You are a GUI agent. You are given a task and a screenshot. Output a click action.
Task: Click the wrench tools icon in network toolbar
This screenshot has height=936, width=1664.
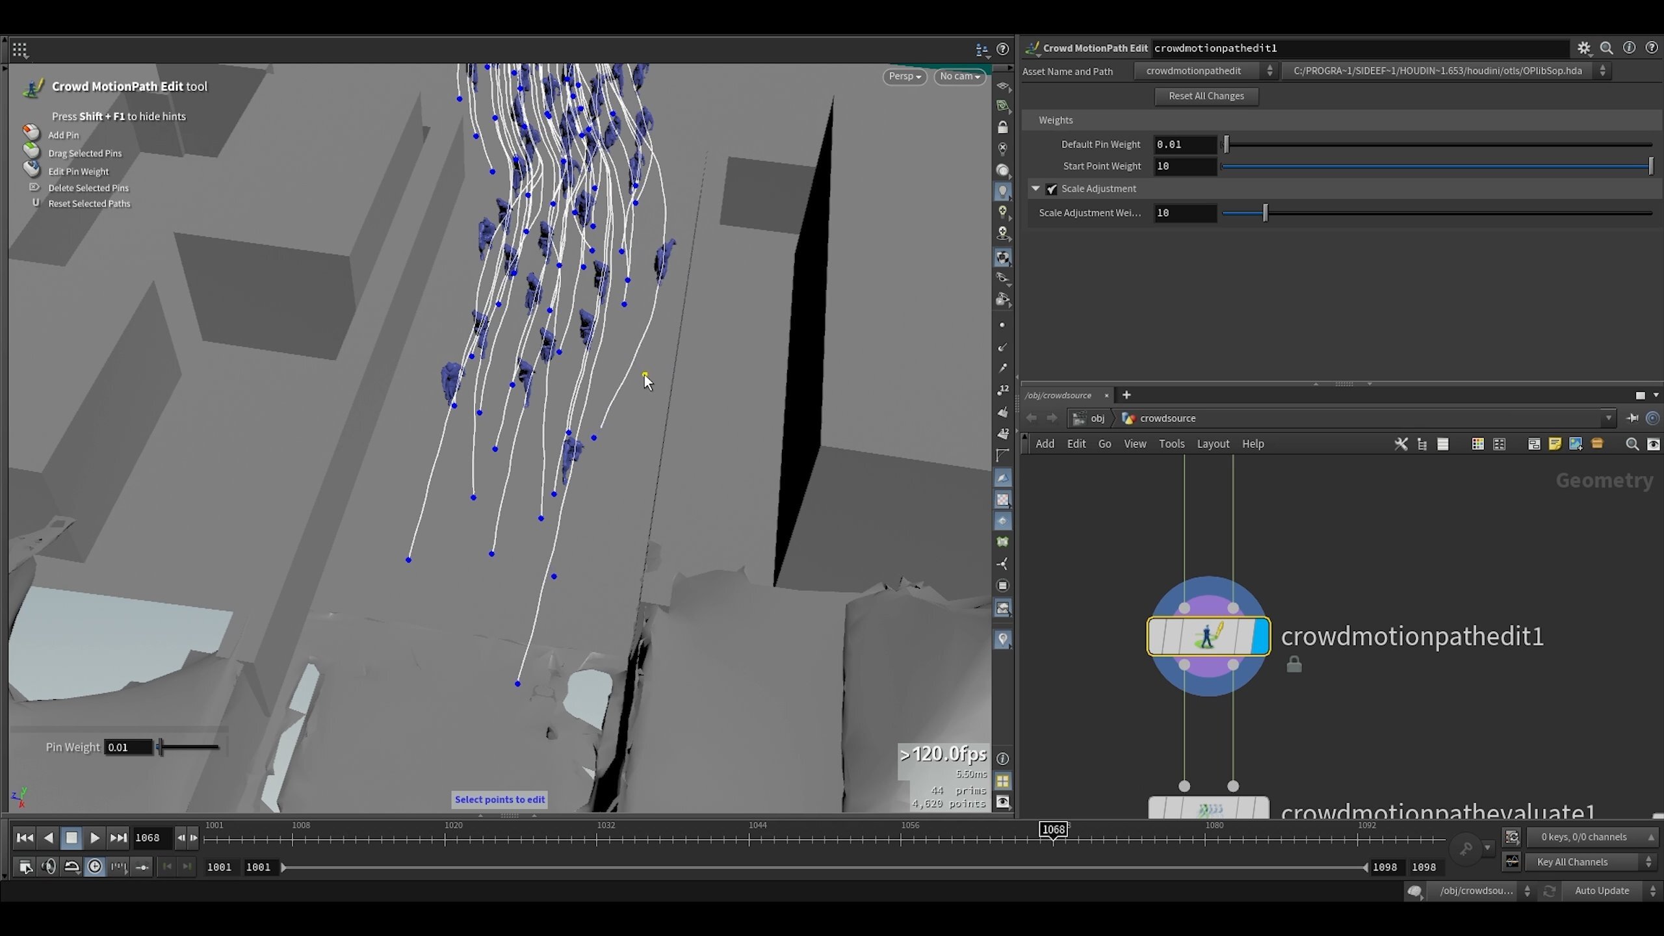pos(1401,444)
